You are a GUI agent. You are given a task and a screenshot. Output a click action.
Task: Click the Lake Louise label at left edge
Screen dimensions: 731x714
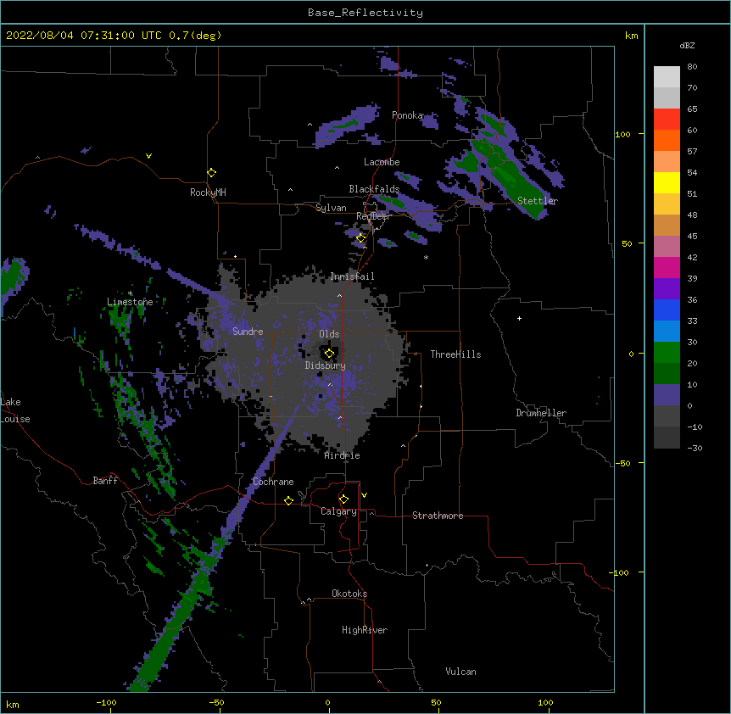pyautogui.click(x=15, y=410)
